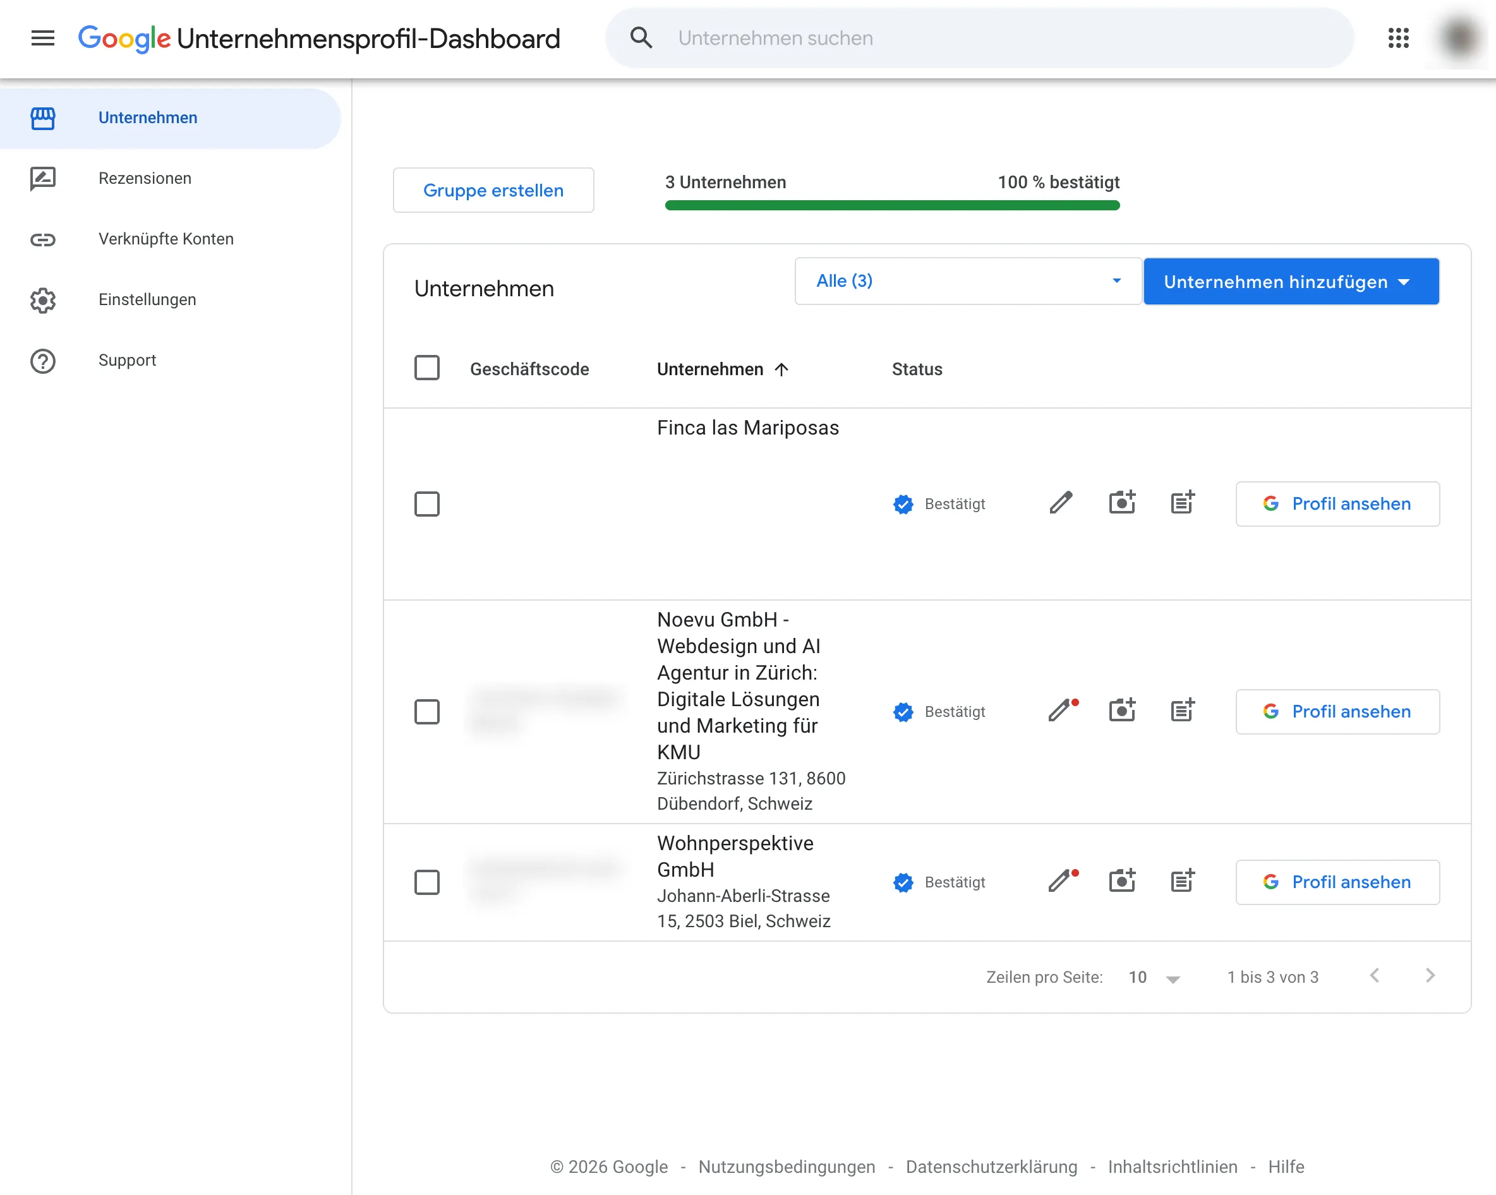Open Nutzungsbedingungen footer link
Viewport: 1496px width, 1195px height.
[787, 1167]
